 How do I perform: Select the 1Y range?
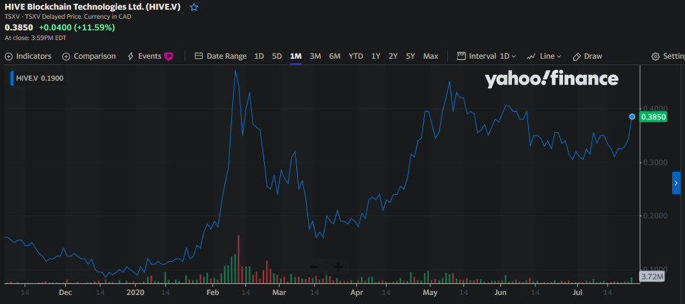coord(376,56)
